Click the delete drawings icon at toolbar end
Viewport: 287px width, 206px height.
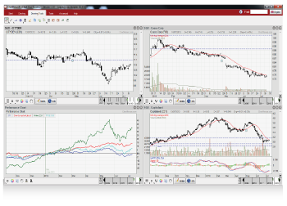click(68, 20)
